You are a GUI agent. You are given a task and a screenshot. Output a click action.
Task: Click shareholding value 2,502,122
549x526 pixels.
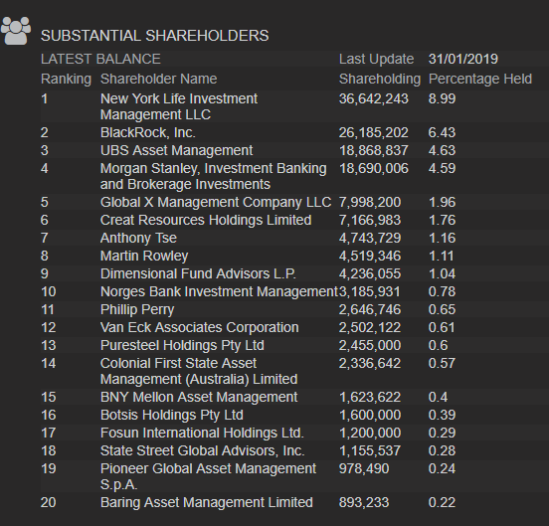pyautogui.click(x=370, y=328)
